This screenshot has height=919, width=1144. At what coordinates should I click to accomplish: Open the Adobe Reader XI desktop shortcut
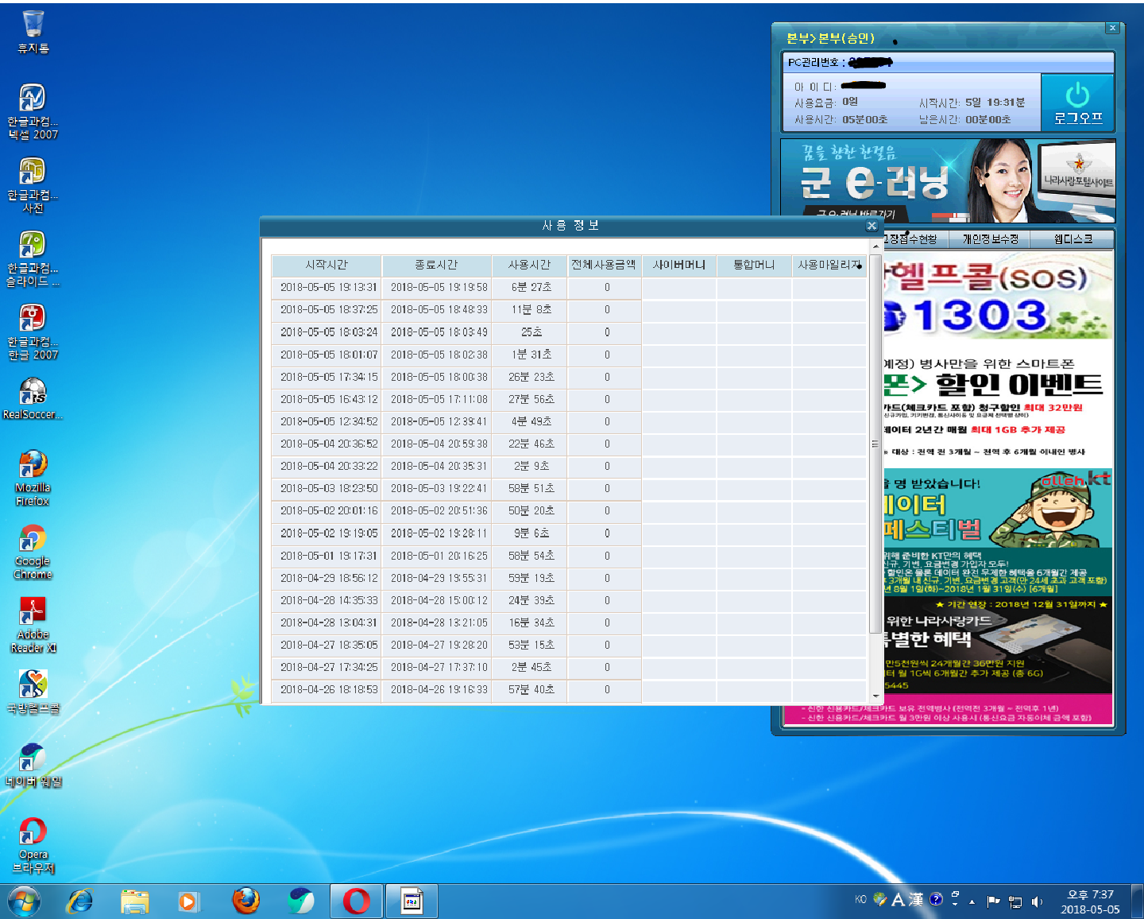(x=33, y=624)
